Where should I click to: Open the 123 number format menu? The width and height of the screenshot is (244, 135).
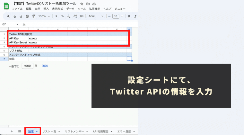point(82,16)
